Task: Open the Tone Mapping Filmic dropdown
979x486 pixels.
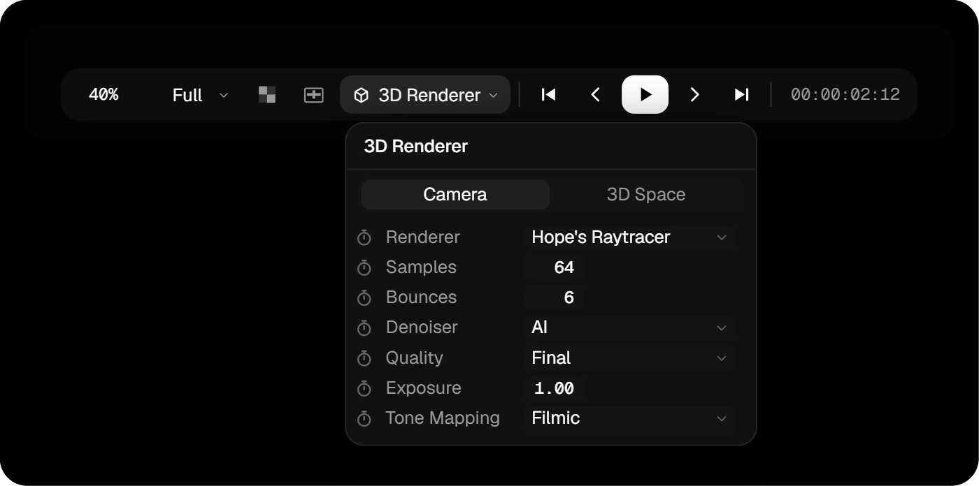Action: 629,418
